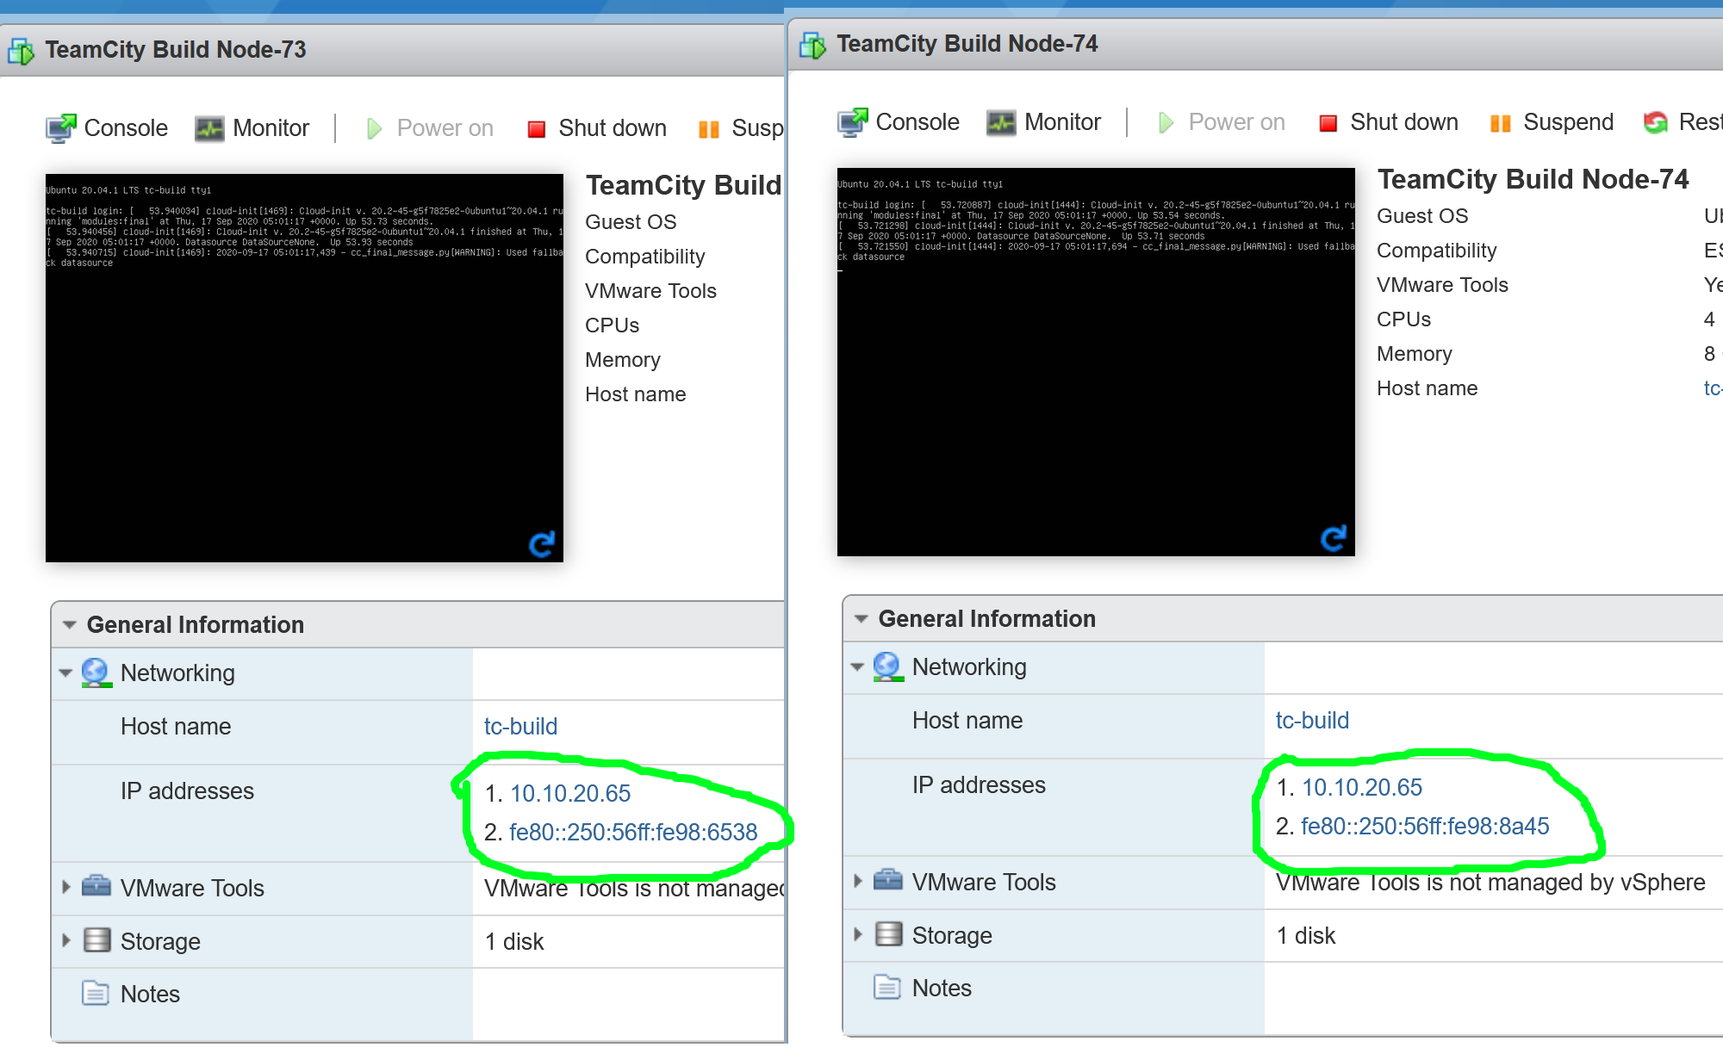Select 'VMware Tools is not managed by vSphere' in Node-74
This screenshot has height=1060, width=1723.
[1490, 883]
